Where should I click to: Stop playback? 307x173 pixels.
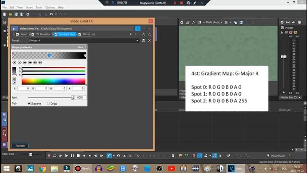tap(78, 156)
